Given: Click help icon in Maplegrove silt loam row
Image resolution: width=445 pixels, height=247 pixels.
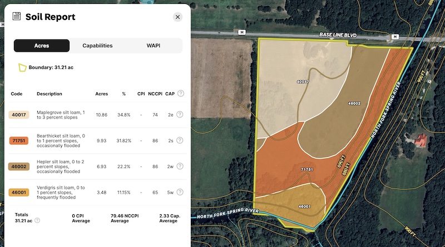Looking at the screenshot, I should coord(180,115).
